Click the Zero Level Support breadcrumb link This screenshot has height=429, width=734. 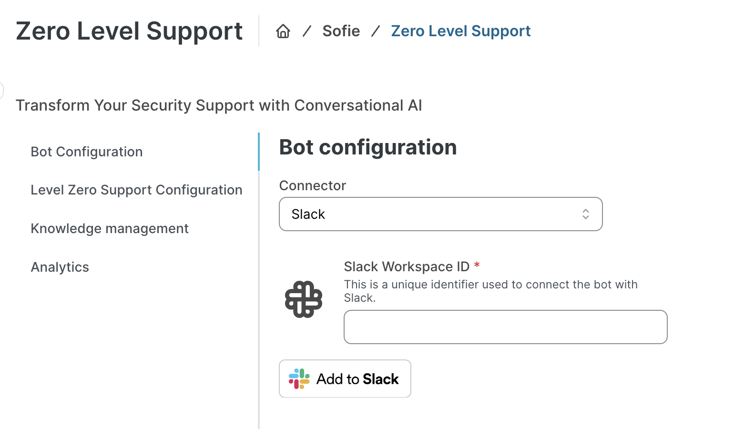pos(460,31)
